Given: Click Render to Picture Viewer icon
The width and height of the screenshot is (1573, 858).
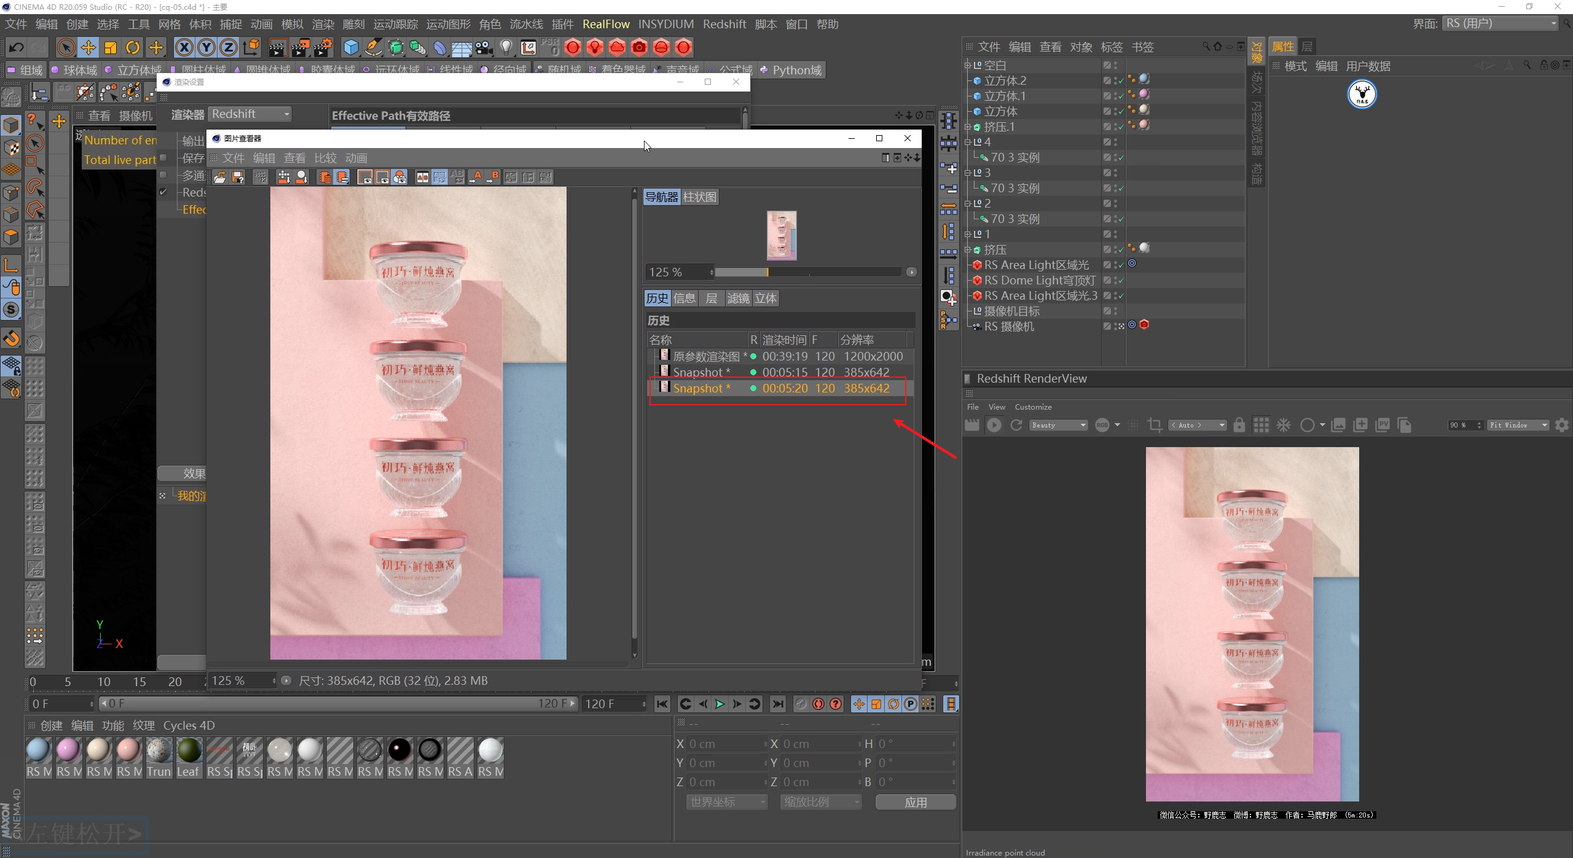Looking at the screenshot, I should point(300,47).
